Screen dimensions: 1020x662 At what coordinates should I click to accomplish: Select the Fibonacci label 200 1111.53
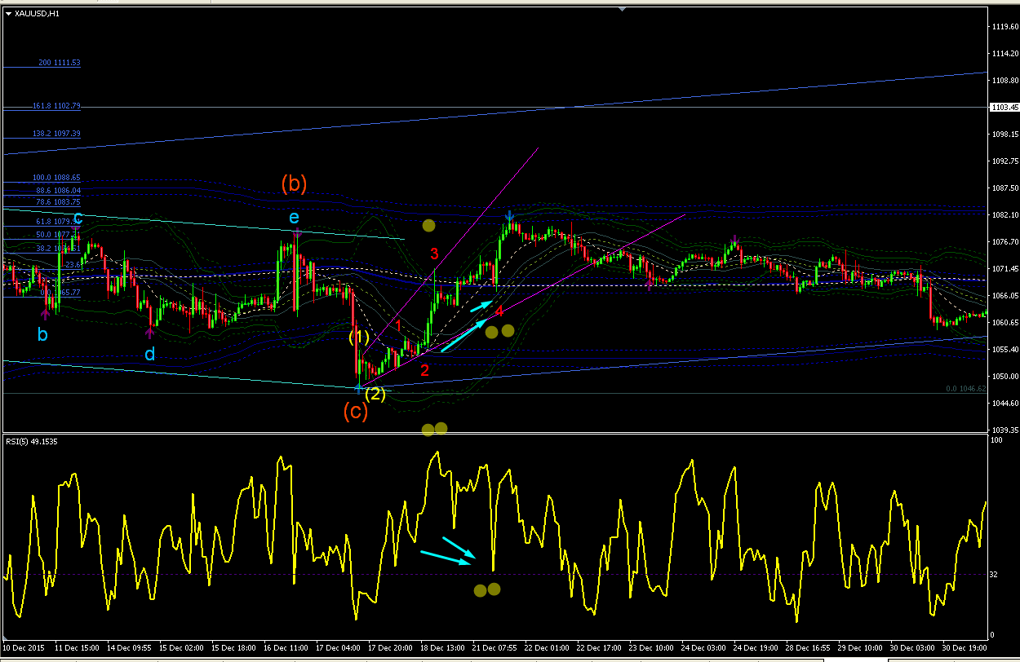(x=60, y=63)
